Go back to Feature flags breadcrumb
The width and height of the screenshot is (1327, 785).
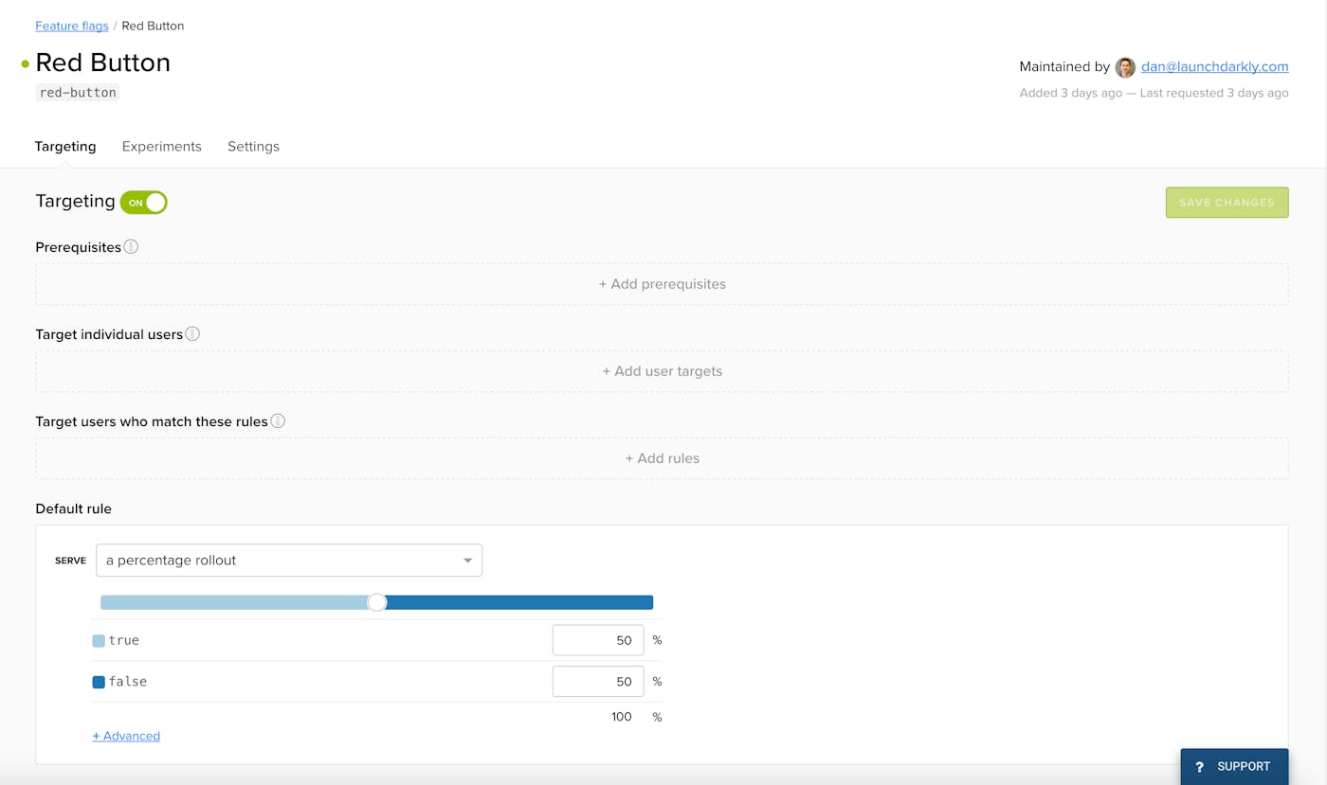point(72,26)
